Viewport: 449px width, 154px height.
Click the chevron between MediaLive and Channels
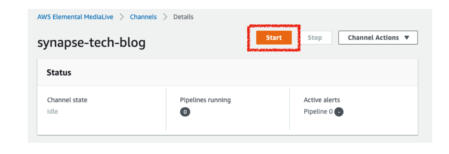[122, 17]
